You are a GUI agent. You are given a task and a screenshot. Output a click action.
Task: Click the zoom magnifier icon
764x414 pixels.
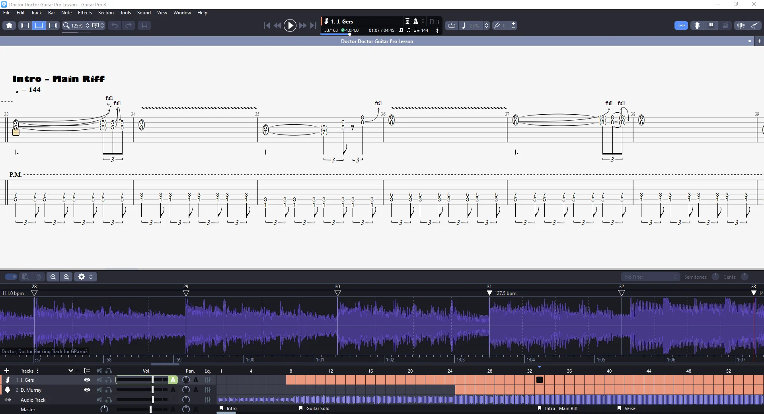(66, 25)
